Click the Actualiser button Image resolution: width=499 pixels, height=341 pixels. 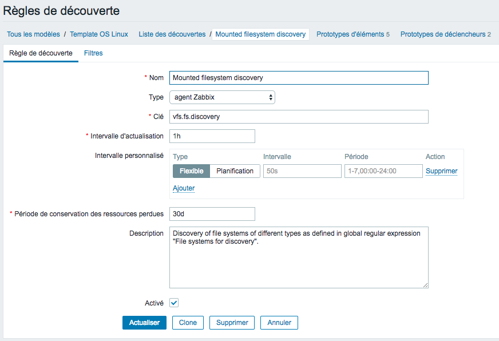[x=144, y=323]
